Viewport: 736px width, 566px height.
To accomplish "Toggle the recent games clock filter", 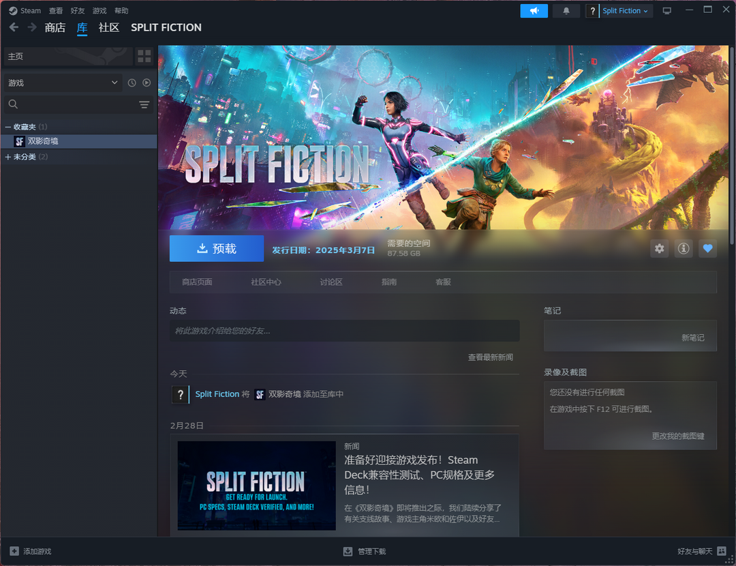I will tap(131, 82).
